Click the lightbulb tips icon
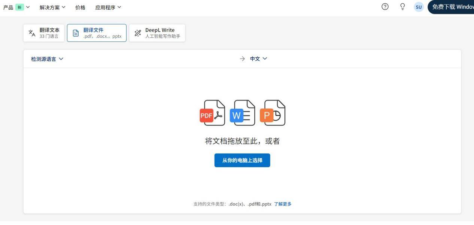 (402, 7)
